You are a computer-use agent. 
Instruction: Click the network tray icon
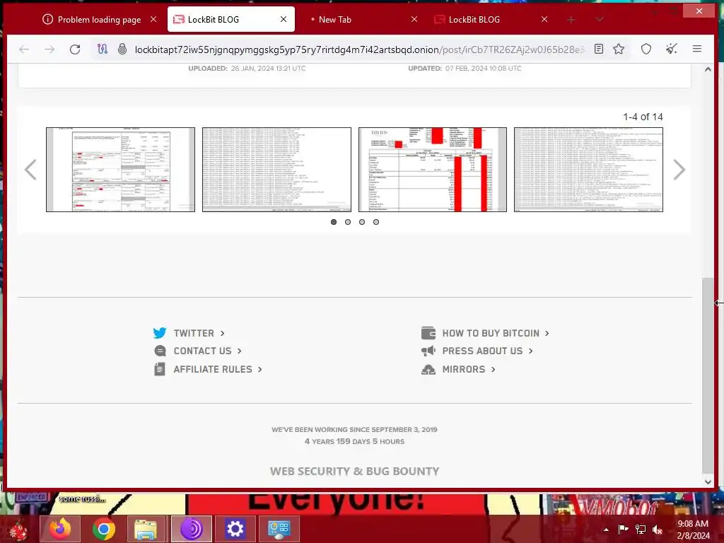coord(641,530)
